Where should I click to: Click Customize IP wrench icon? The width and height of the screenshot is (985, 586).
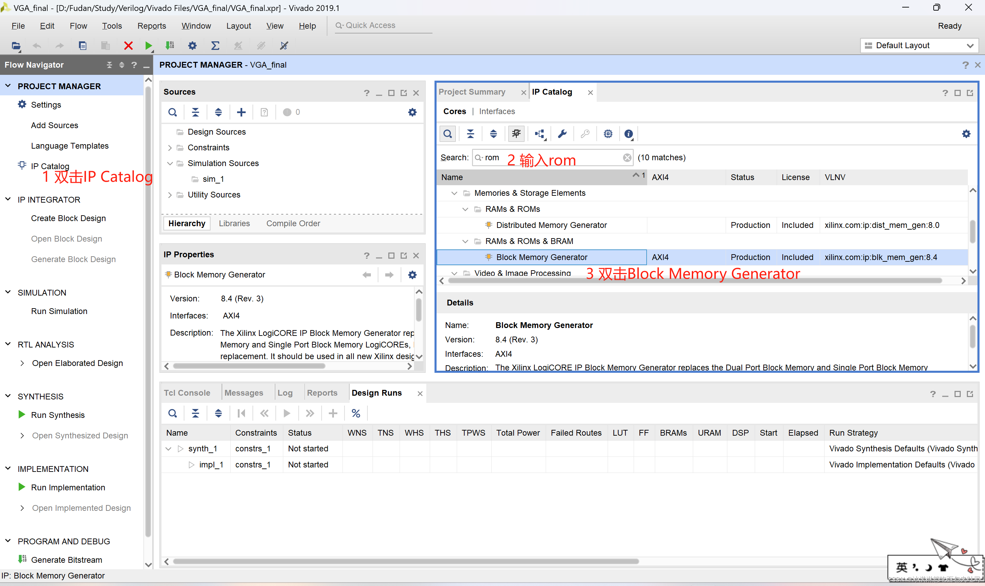(562, 134)
